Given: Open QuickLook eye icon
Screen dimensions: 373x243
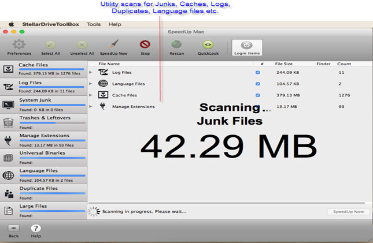Looking at the screenshot, I should [x=208, y=44].
